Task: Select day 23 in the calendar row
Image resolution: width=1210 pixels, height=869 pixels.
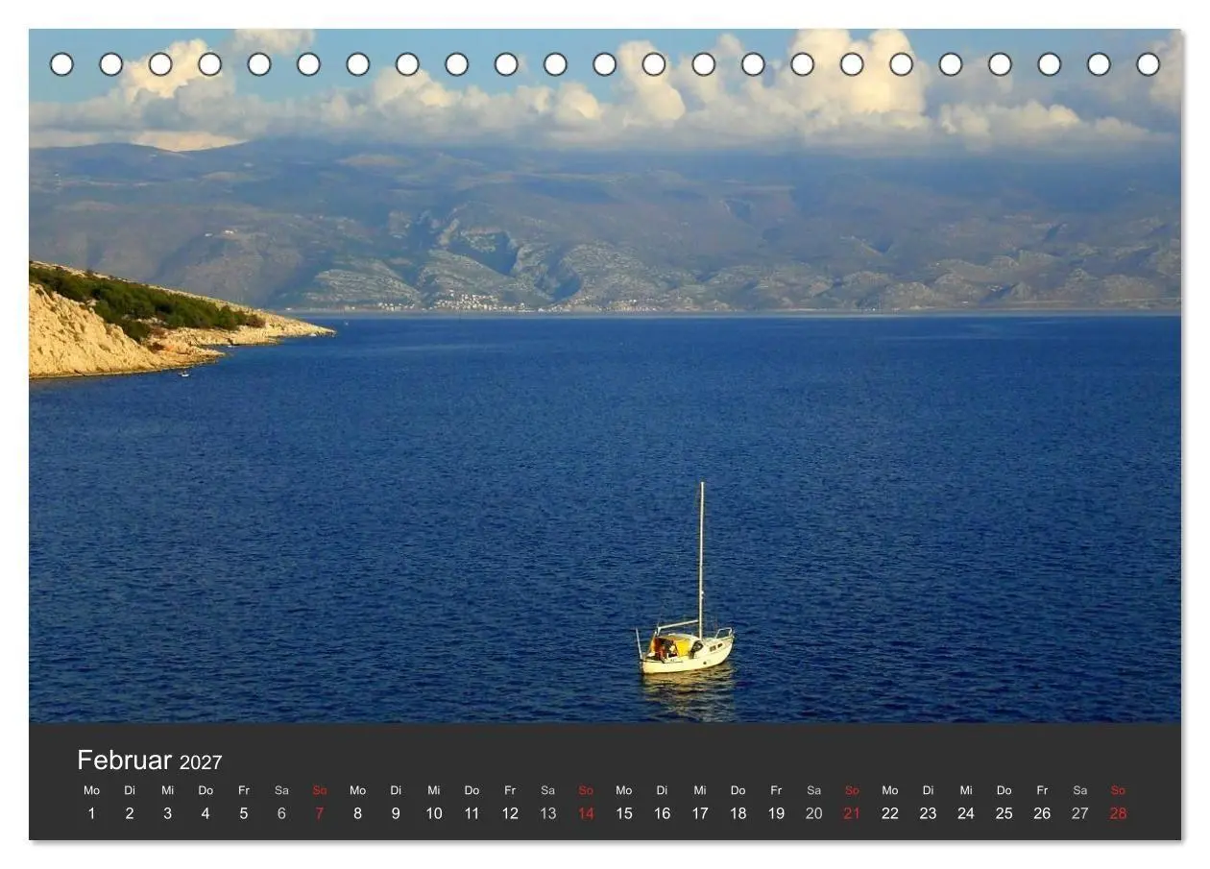Action: (928, 813)
